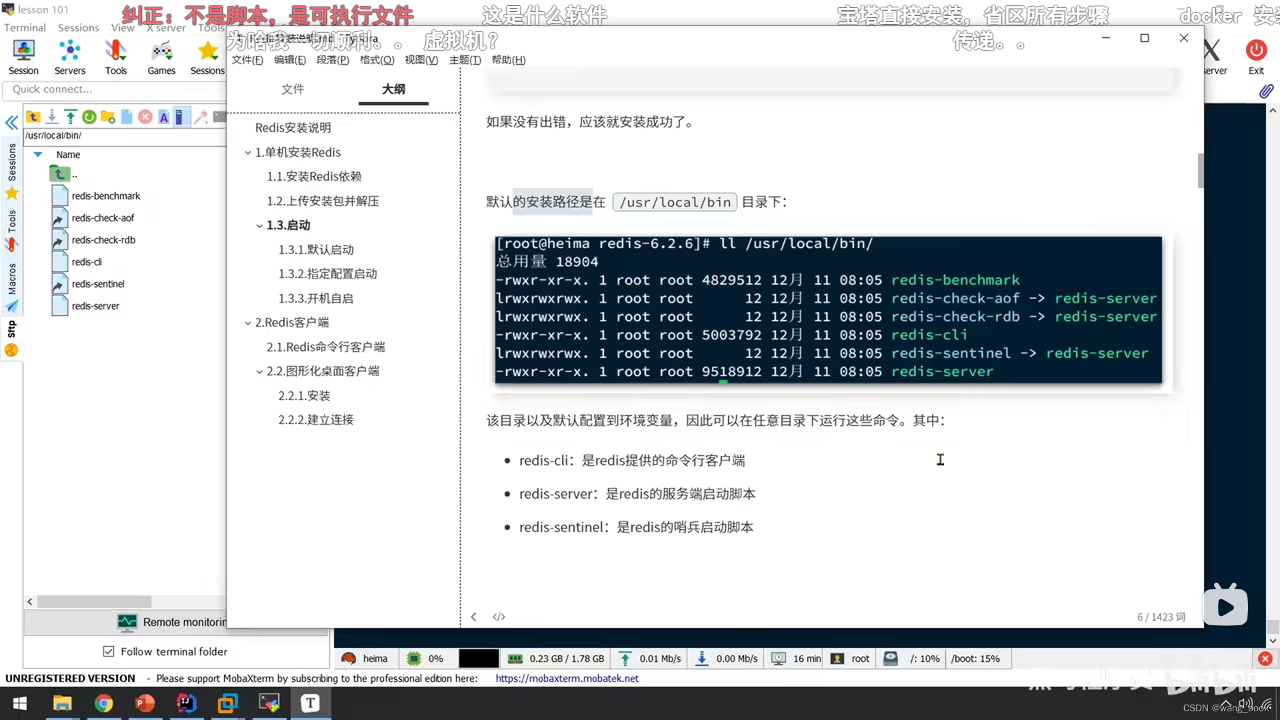Collapse the 1.单机安装Redis outline section

pos(248,153)
